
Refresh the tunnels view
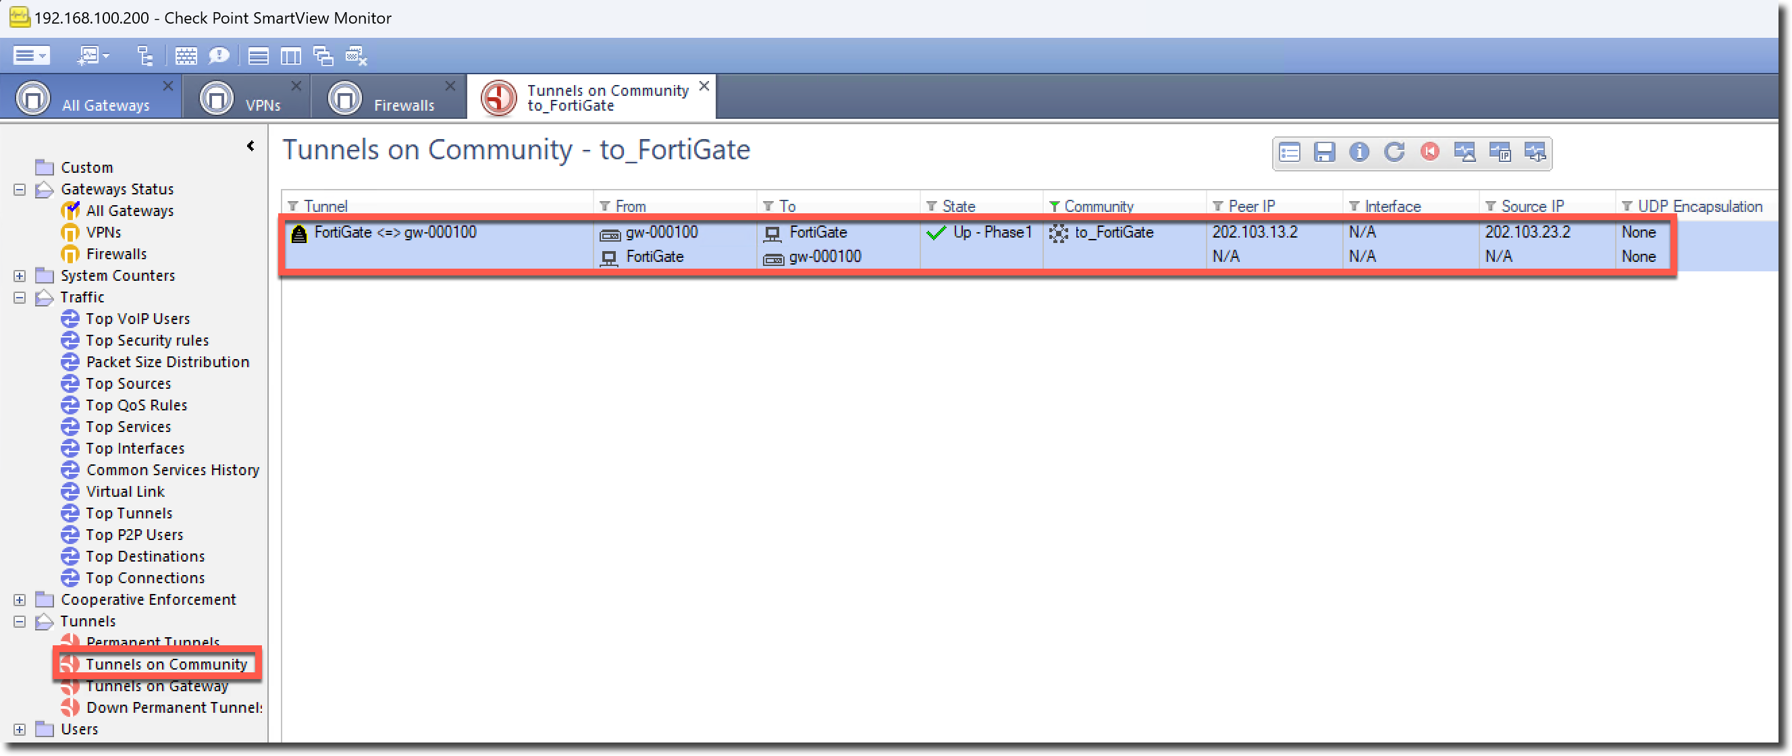[1394, 152]
